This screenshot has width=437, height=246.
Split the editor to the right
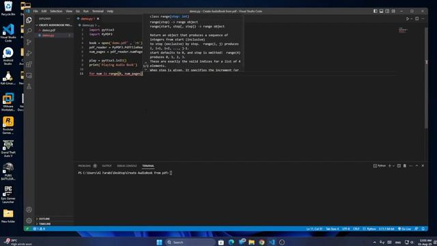click(x=417, y=18)
